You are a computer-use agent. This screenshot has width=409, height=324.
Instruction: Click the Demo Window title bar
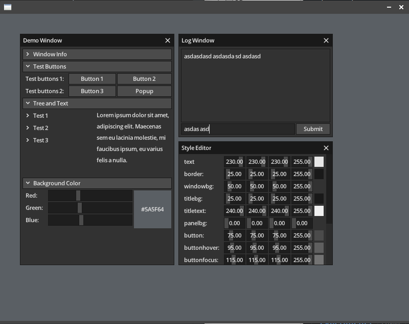(x=97, y=40)
